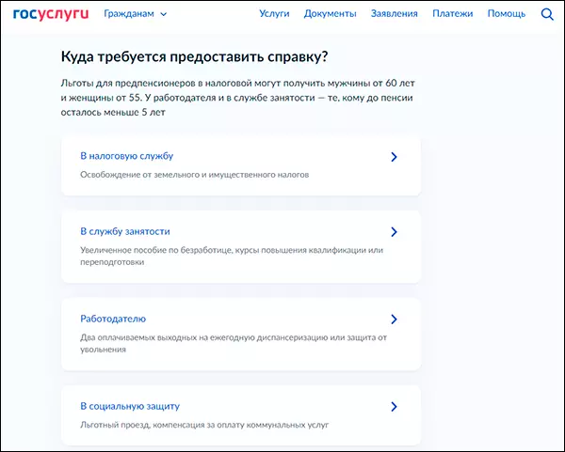Select the Работодателю option title

tap(113, 319)
